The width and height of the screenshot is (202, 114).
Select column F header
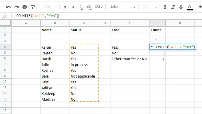tap(158, 23)
